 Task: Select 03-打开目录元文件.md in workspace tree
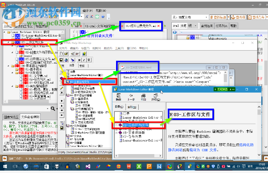point(40,59)
